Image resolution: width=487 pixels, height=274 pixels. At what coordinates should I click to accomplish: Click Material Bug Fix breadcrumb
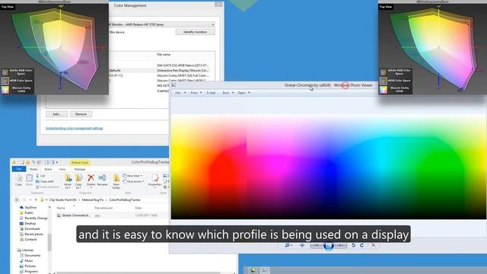point(93,200)
